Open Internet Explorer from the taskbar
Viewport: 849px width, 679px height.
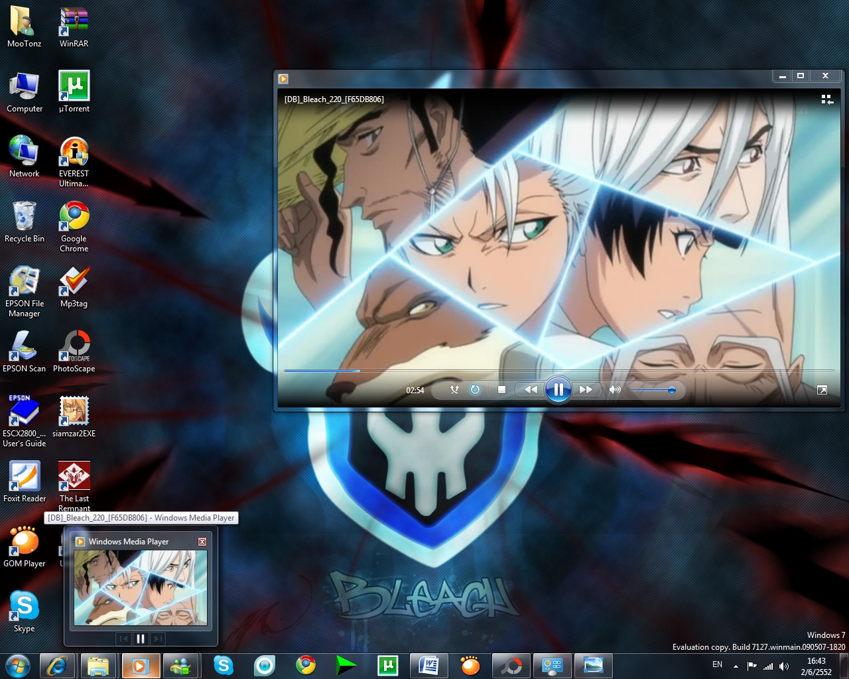tap(58, 665)
